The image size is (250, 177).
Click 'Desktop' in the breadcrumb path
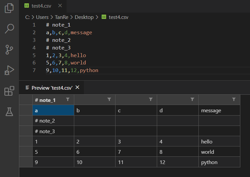84,17
